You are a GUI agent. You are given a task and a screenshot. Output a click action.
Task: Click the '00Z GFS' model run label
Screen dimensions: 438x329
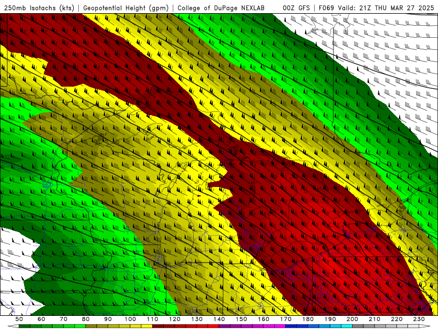coord(296,8)
